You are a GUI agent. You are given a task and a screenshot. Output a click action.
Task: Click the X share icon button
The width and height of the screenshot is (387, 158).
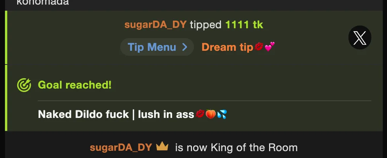[x=360, y=37]
